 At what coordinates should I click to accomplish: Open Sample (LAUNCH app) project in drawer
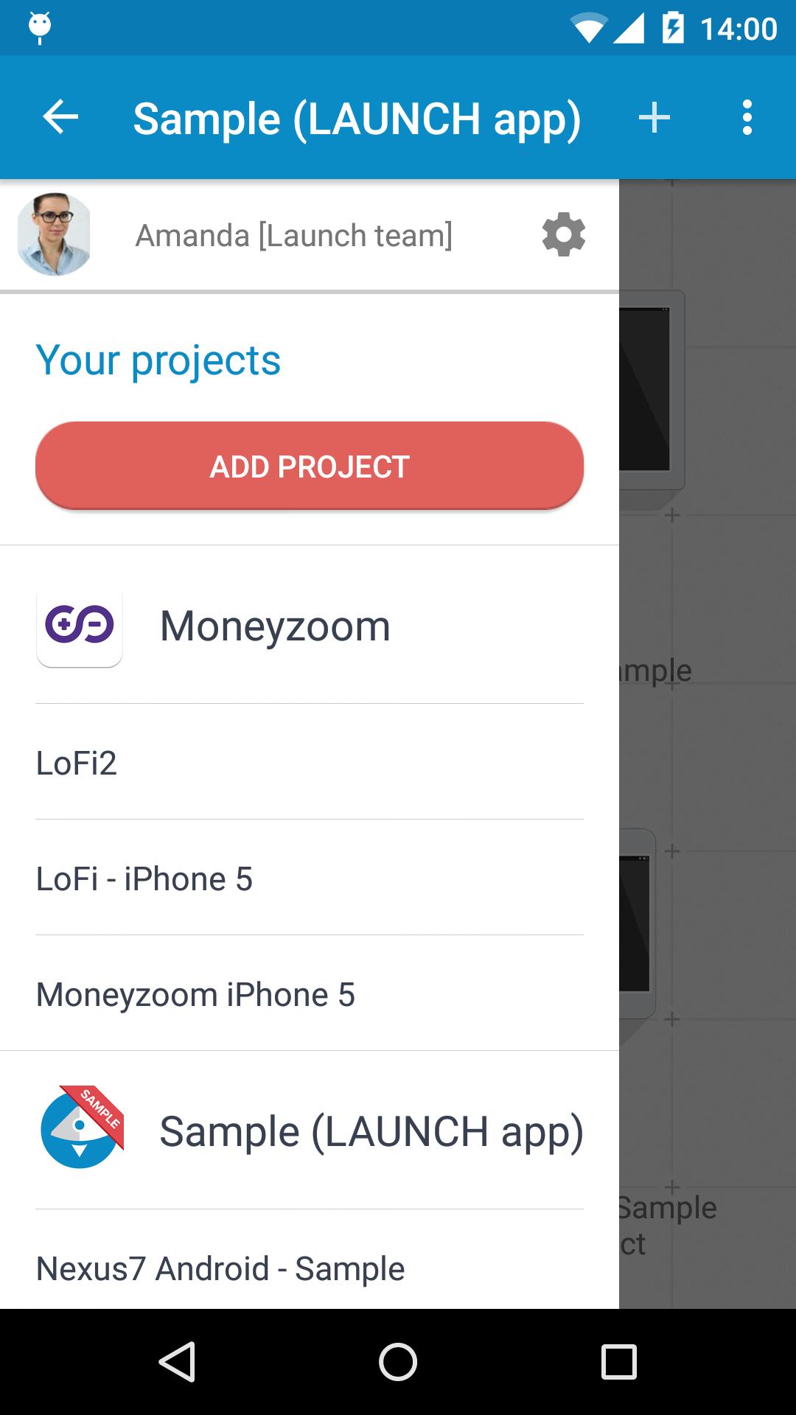pos(371,1131)
